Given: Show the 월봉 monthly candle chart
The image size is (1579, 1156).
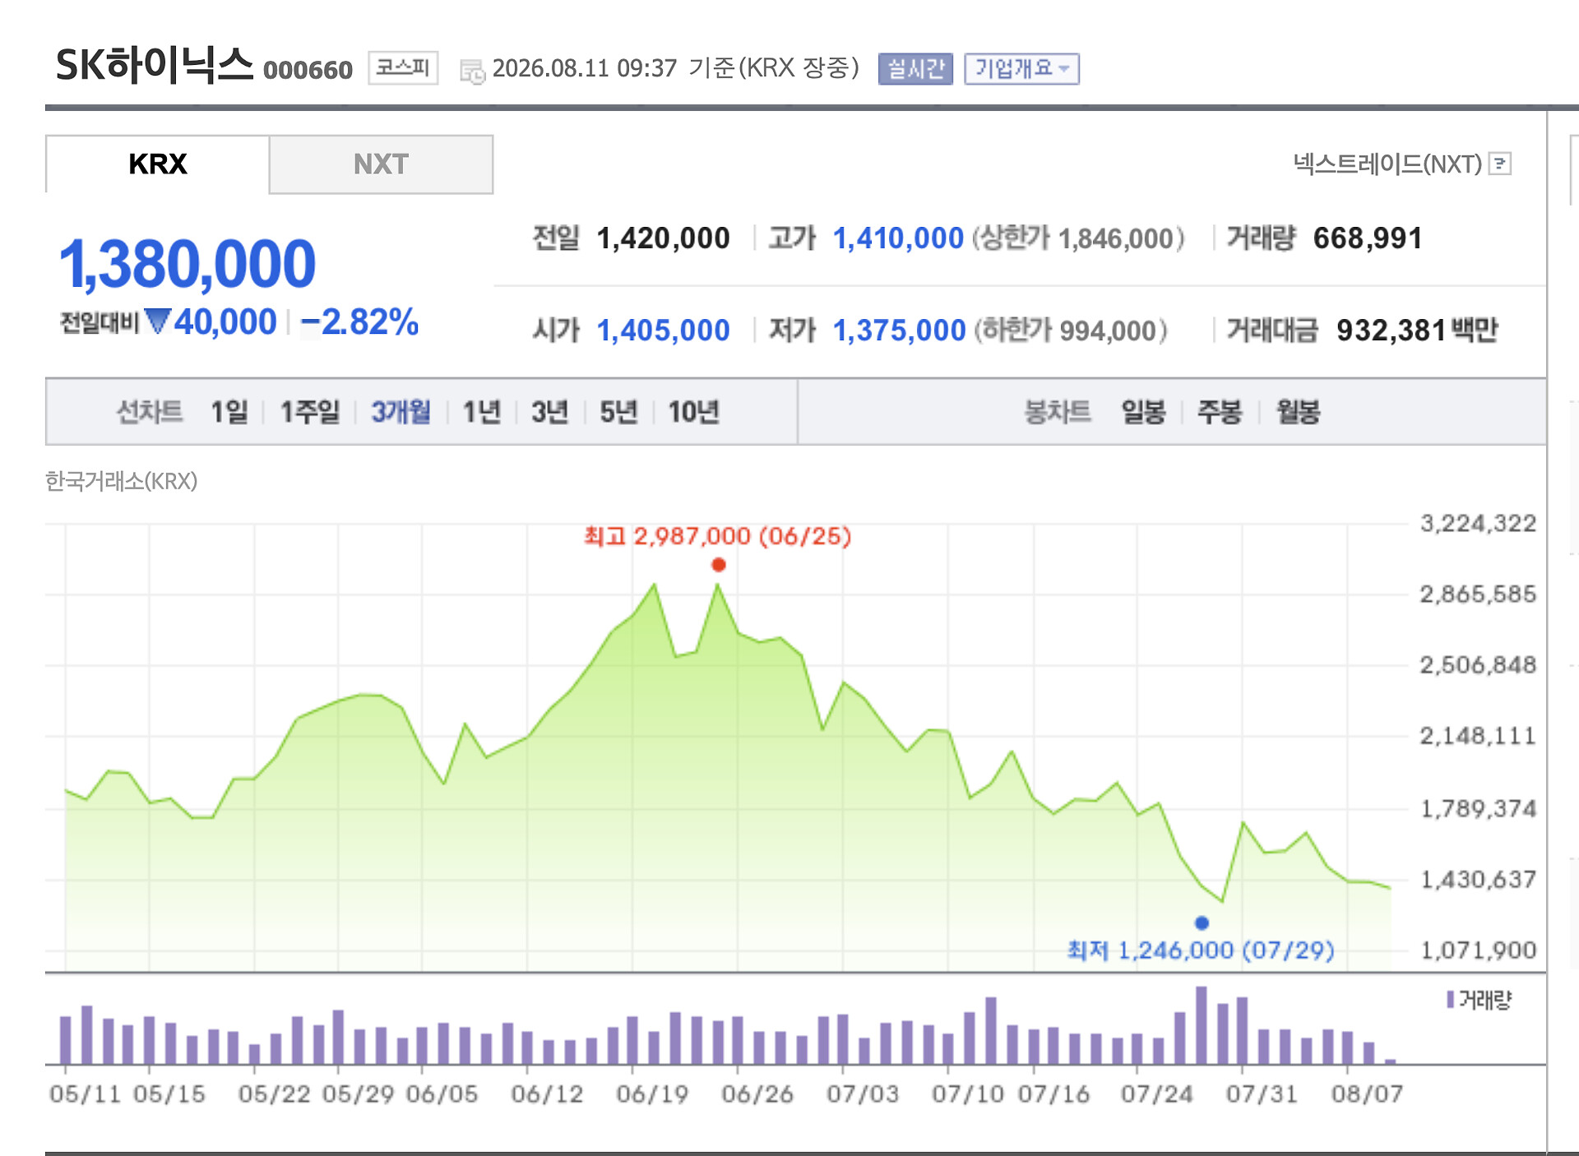Looking at the screenshot, I should (x=1298, y=411).
